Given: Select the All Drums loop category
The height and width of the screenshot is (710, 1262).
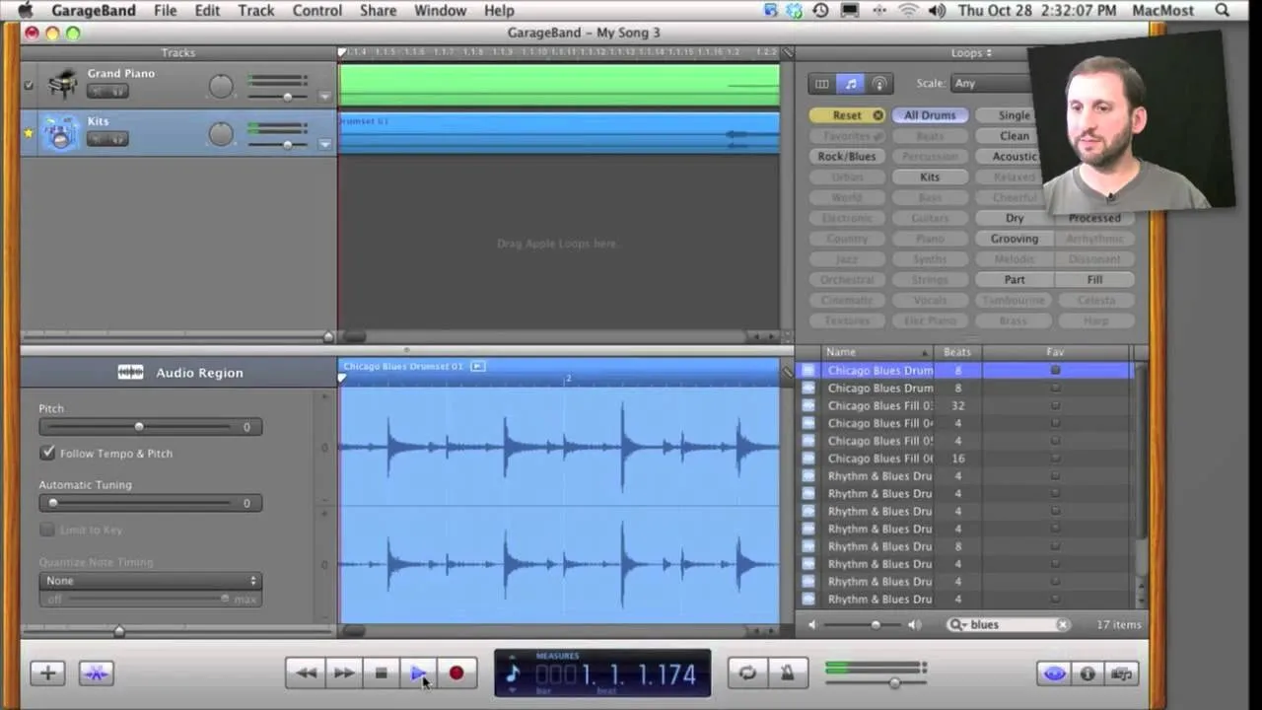Looking at the screenshot, I should 930,115.
